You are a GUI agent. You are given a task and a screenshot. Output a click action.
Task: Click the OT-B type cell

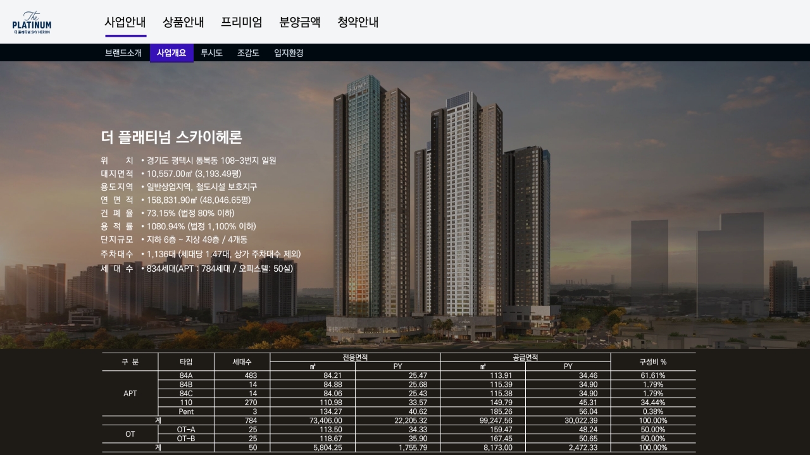(186, 439)
